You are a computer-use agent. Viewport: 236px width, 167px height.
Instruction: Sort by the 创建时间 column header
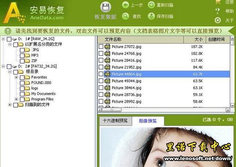pos(218,39)
